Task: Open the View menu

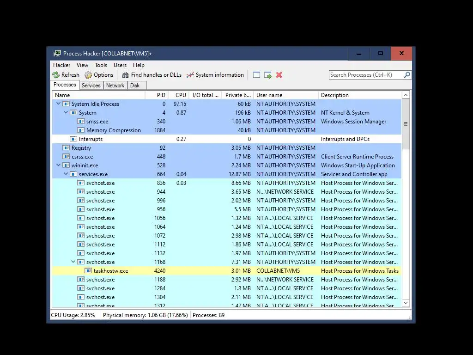Action: (82, 65)
